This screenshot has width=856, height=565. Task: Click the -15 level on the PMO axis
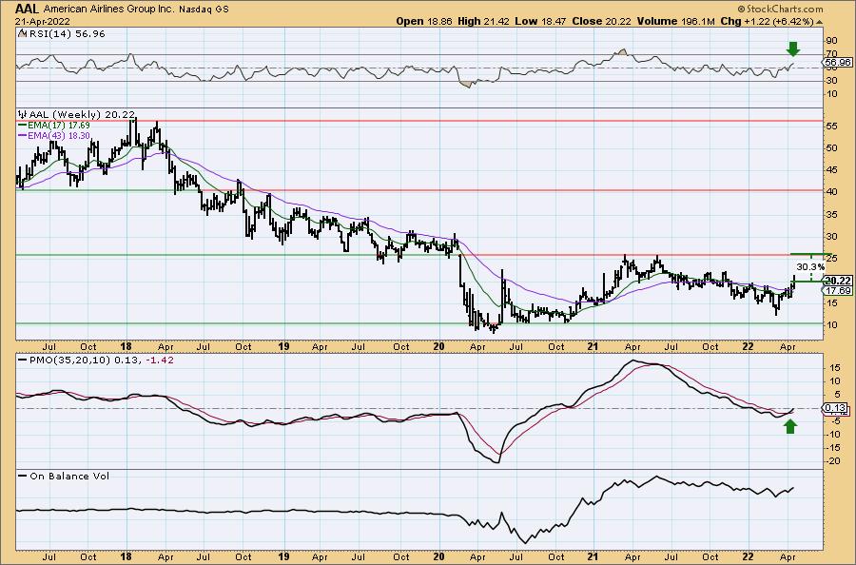click(832, 448)
